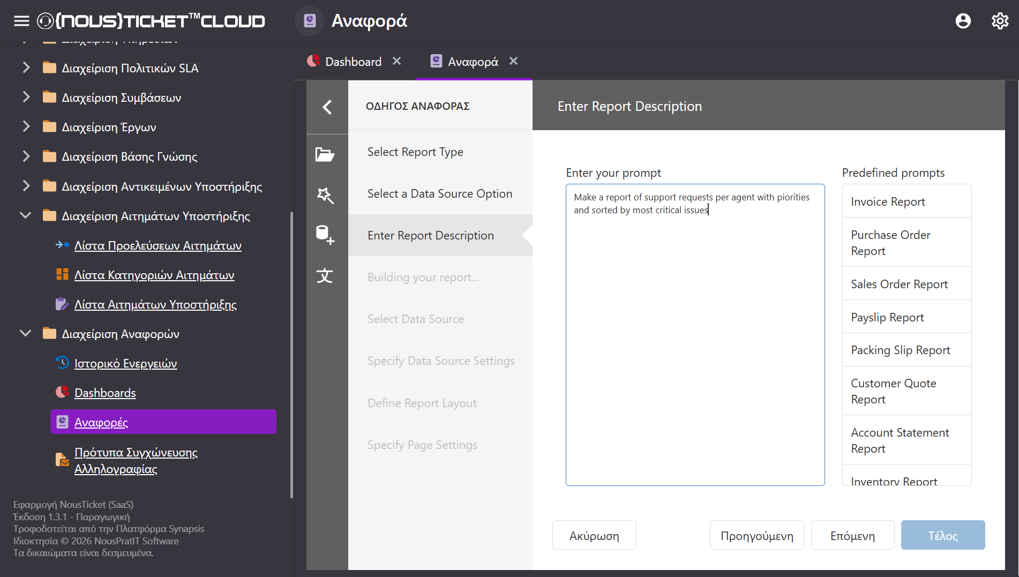Click the wizard back arrow icon
Screen dimensions: 1019x577
tap(327, 107)
